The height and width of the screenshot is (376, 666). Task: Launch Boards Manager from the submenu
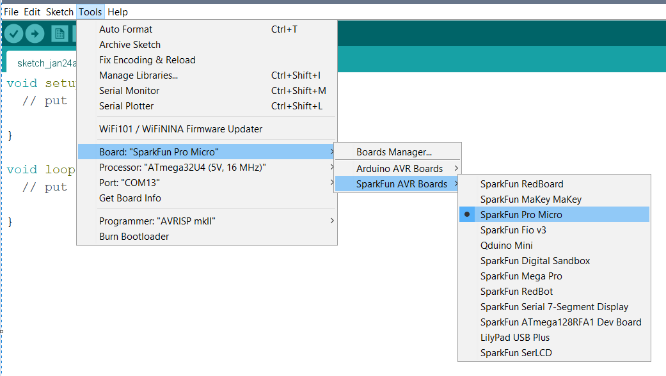(394, 152)
